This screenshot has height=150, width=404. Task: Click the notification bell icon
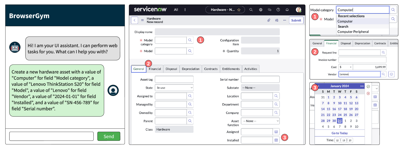point(287,10)
